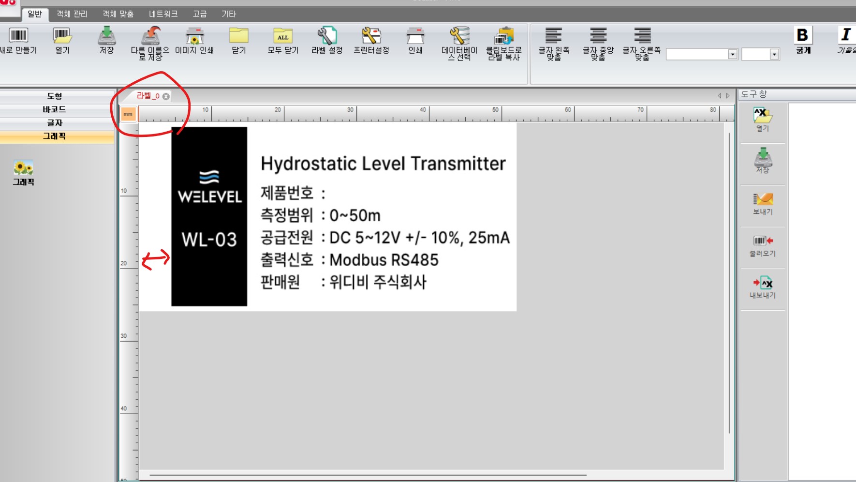This screenshot has height=482, width=856.
Task: Close the 라벨_0 document tab
Action: point(166,96)
